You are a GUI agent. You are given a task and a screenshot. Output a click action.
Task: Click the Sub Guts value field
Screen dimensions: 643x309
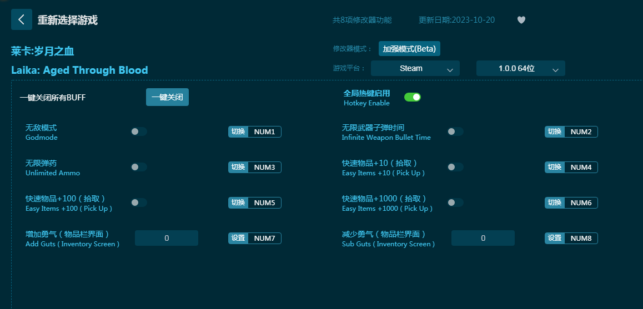coord(483,238)
